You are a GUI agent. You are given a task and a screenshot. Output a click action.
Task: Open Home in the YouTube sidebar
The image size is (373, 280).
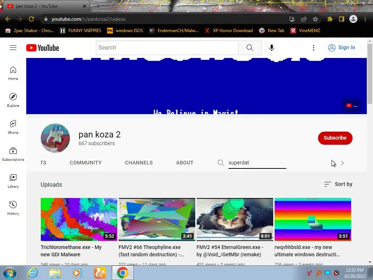click(13, 73)
